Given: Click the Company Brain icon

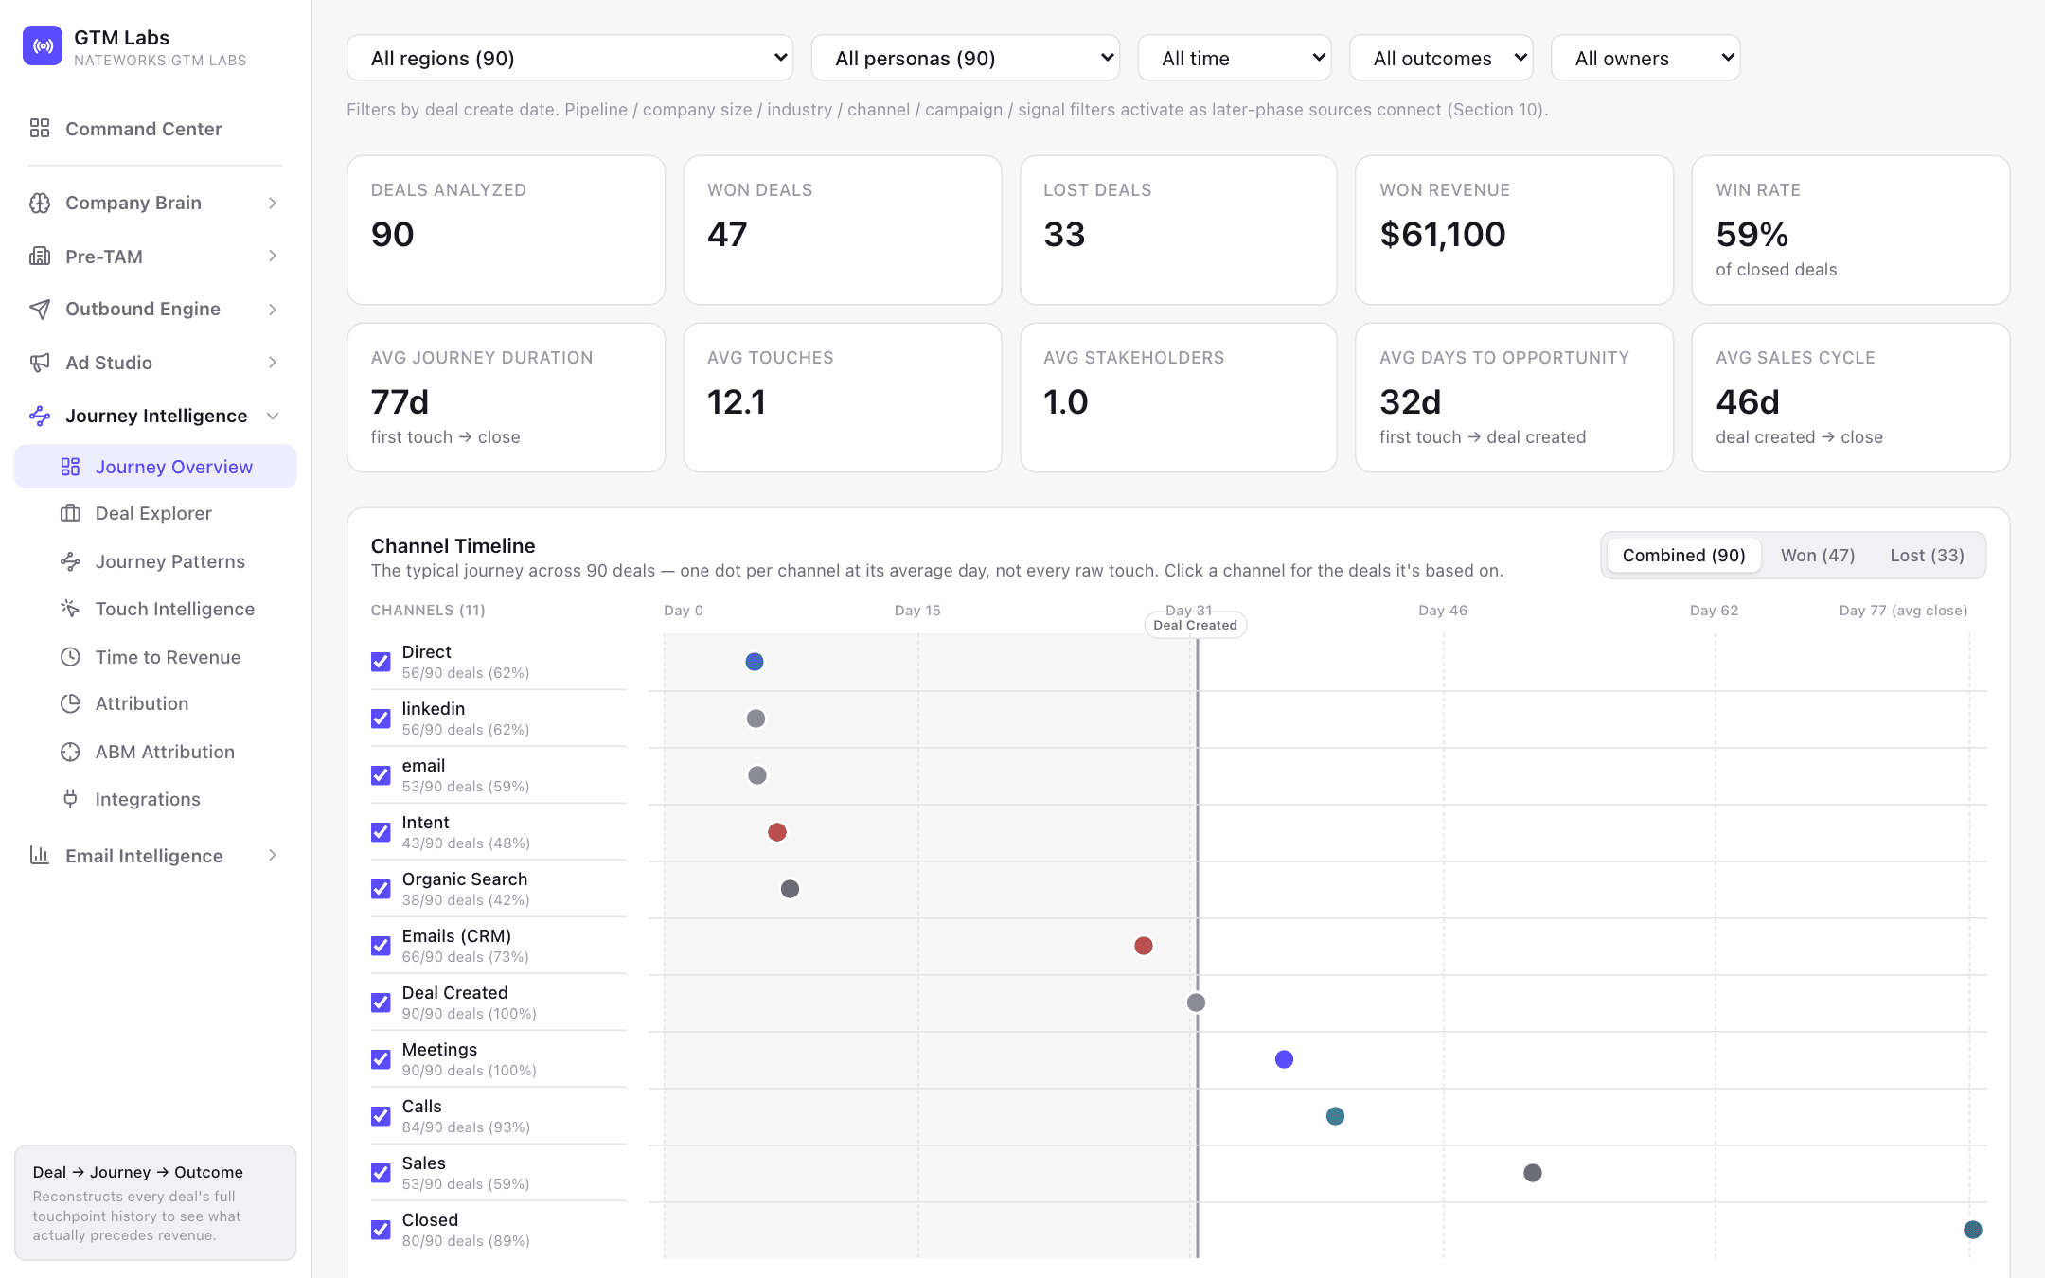Looking at the screenshot, I should (x=40, y=203).
